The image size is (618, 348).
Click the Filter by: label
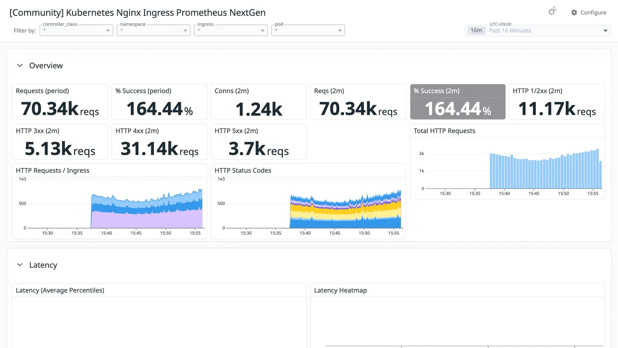tap(25, 31)
